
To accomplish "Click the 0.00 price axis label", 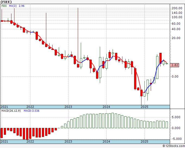I will pos(175,76).
